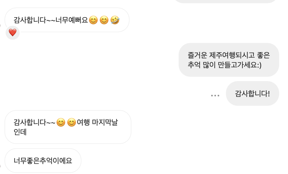Open the 즐거운 제주여행 message bubble

[x=229, y=59]
